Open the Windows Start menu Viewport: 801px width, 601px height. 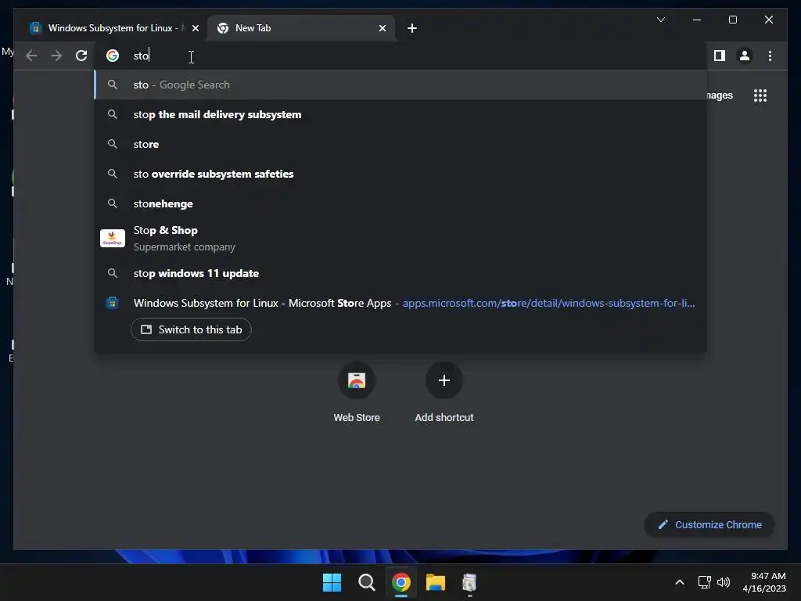tap(332, 582)
